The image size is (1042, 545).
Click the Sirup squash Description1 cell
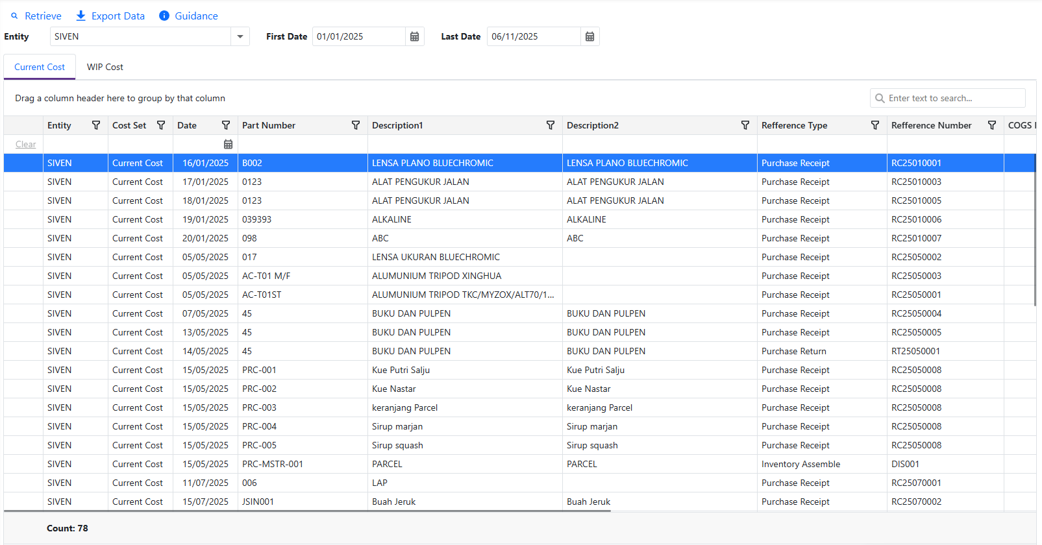[x=465, y=445]
